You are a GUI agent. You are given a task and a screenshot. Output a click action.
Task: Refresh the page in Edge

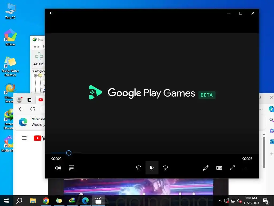pyautogui.click(x=33, y=109)
